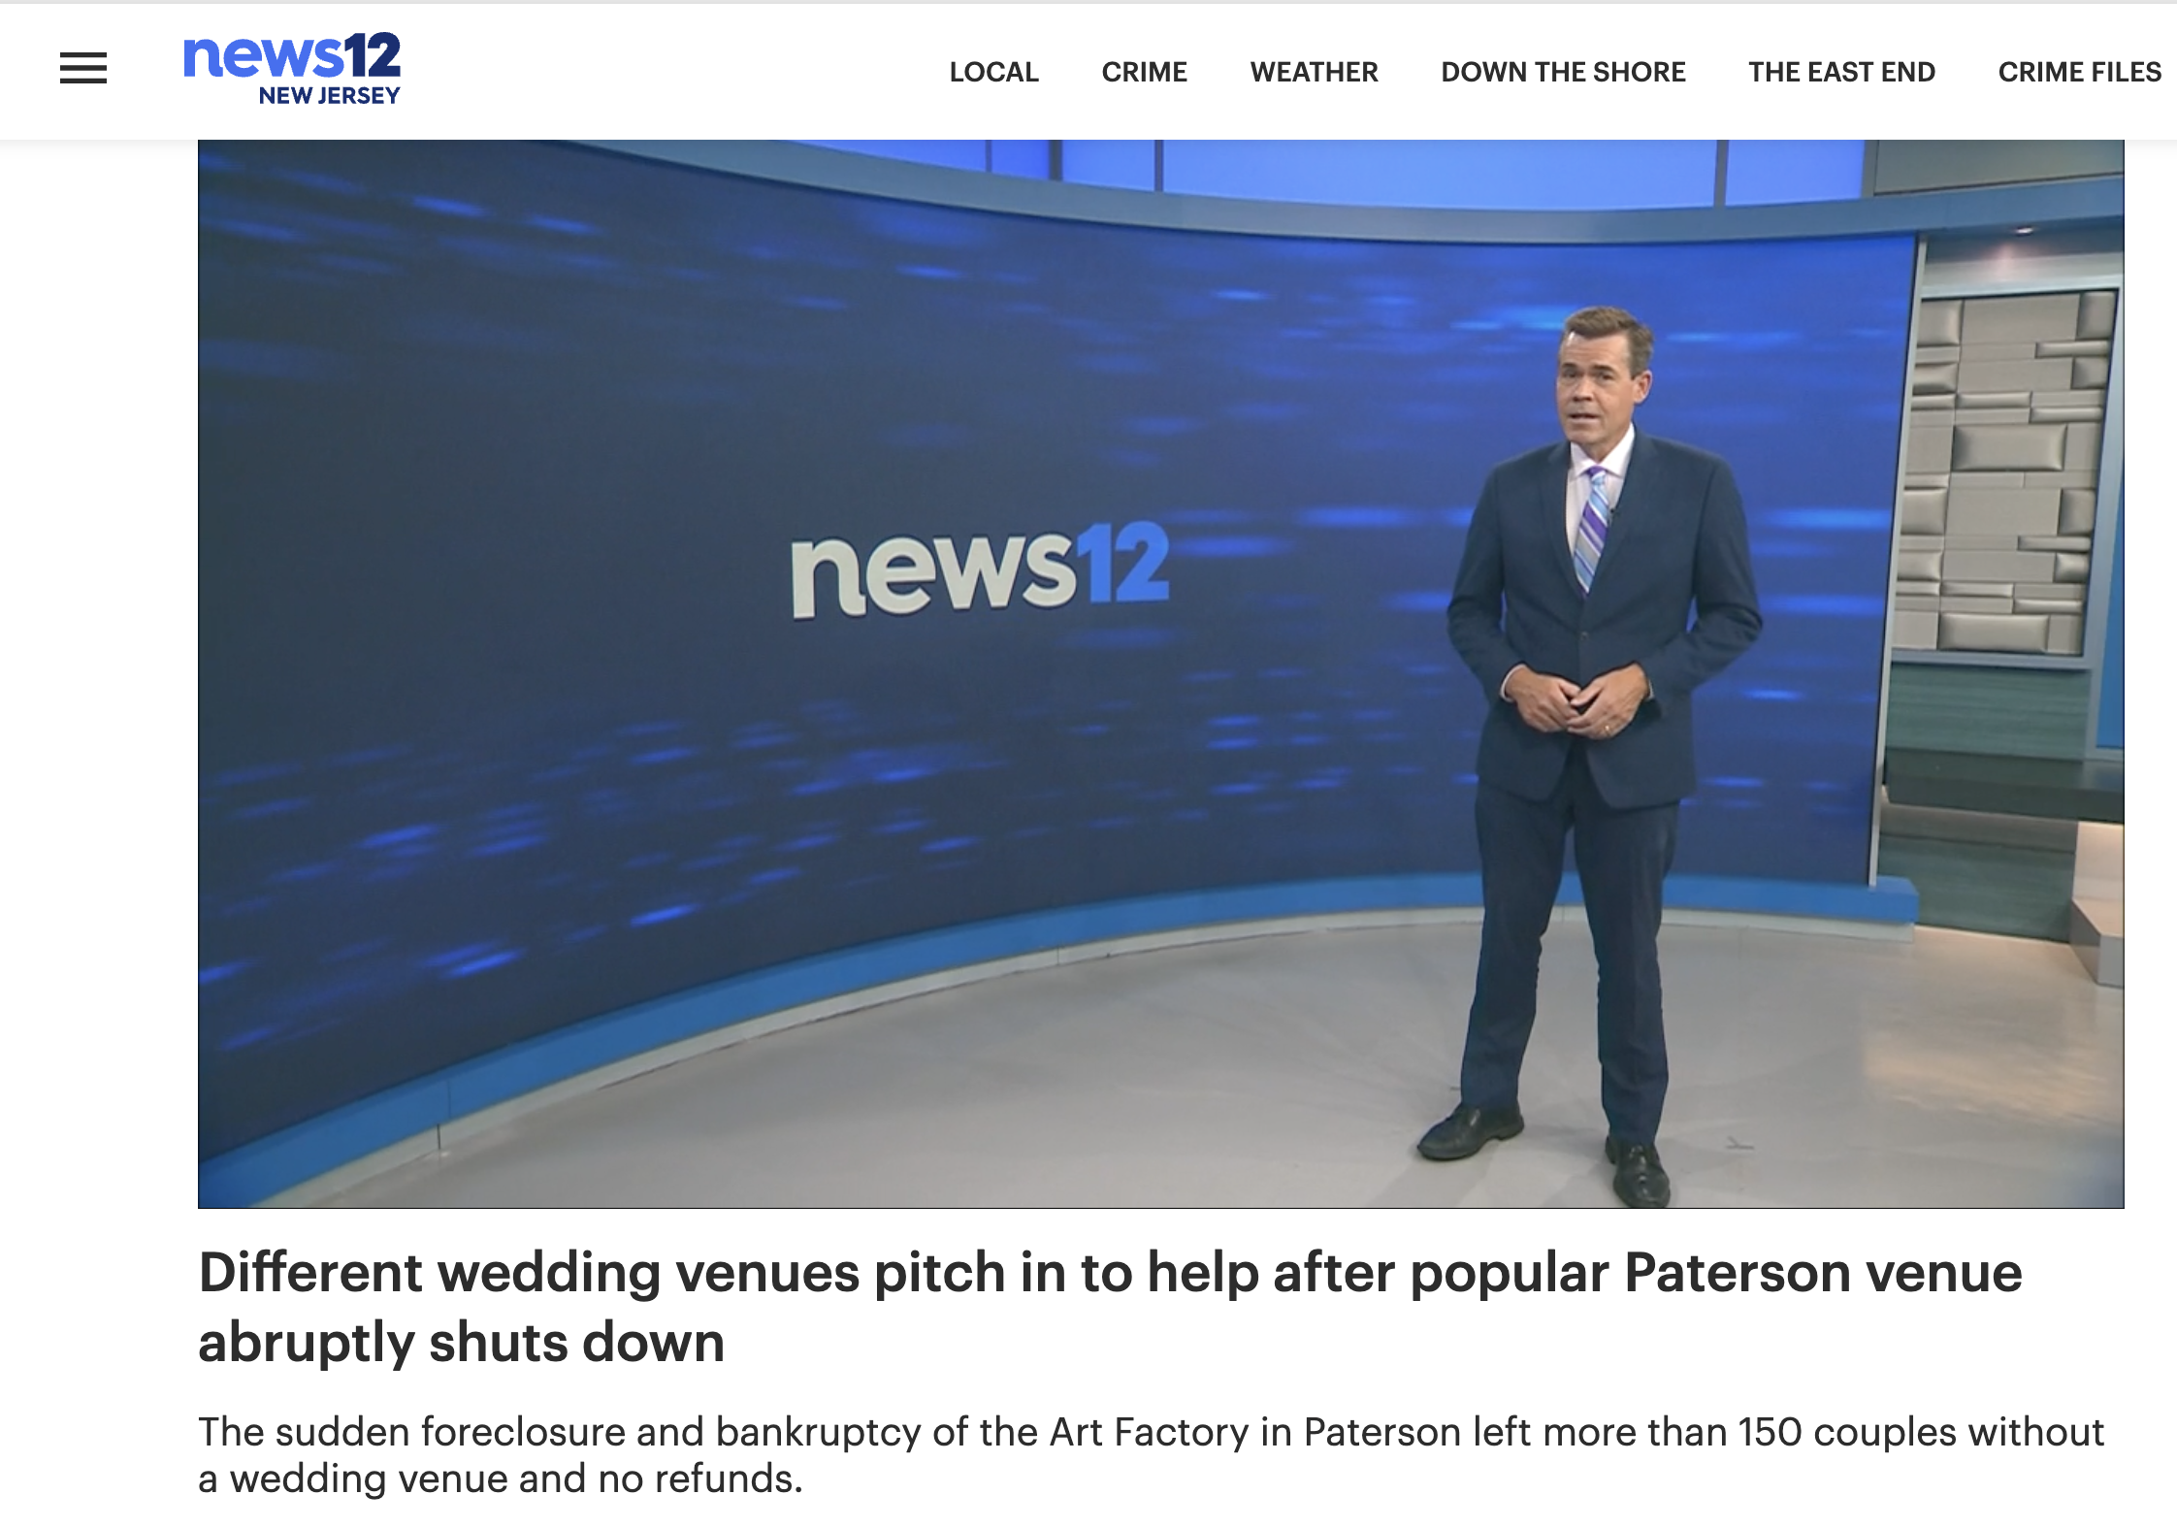The height and width of the screenshot is (1527, 2177).
Task: Open the DOWN THE SHORE section
Action: click(1563, 72)
